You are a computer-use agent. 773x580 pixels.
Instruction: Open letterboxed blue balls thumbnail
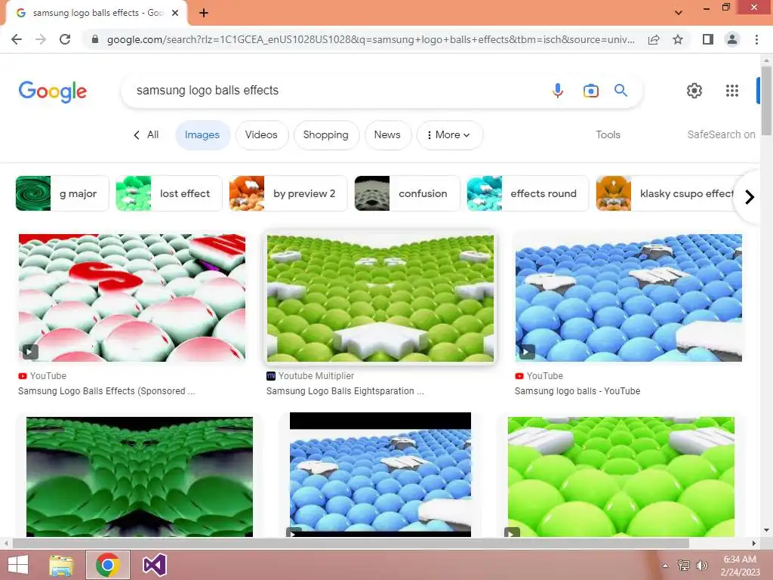pos(380,474)
